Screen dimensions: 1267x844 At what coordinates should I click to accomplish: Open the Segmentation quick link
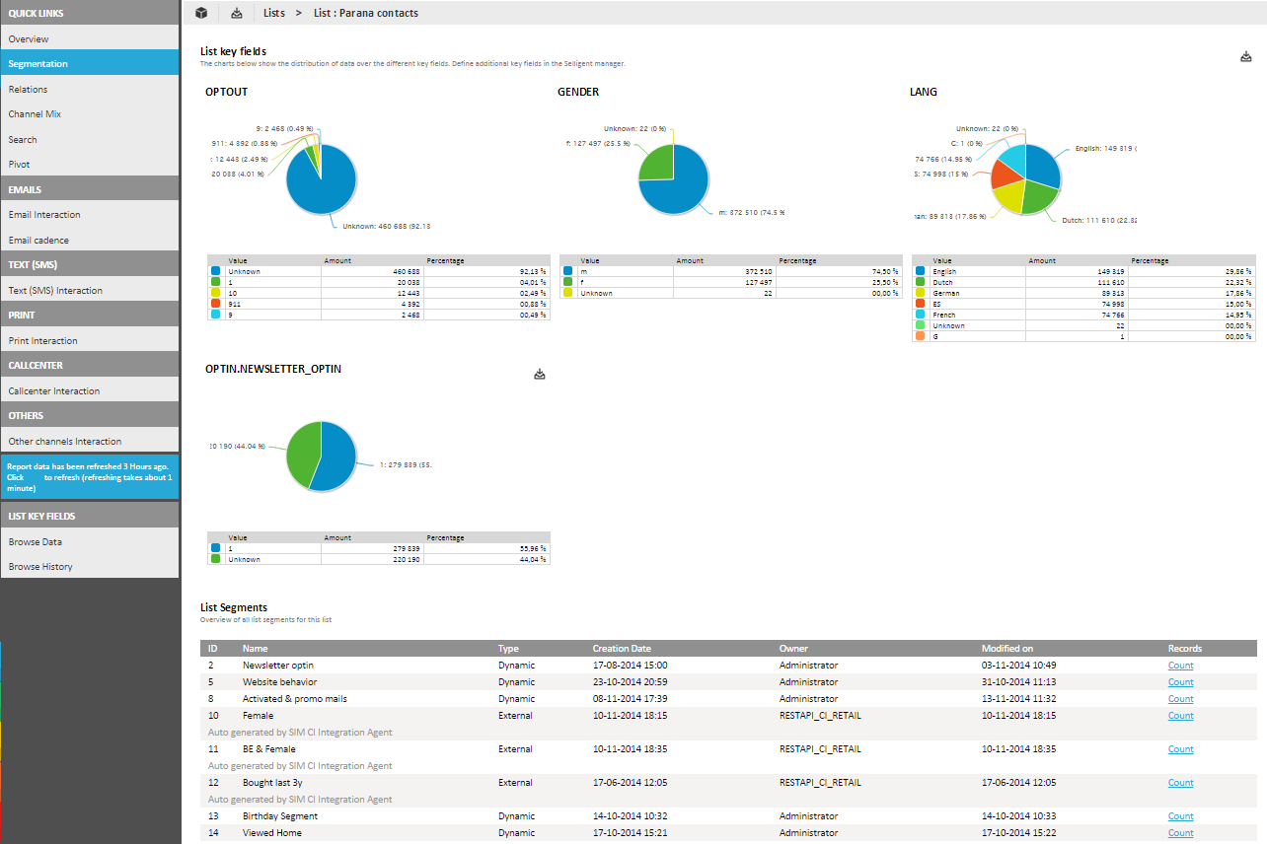pos(38,64)
